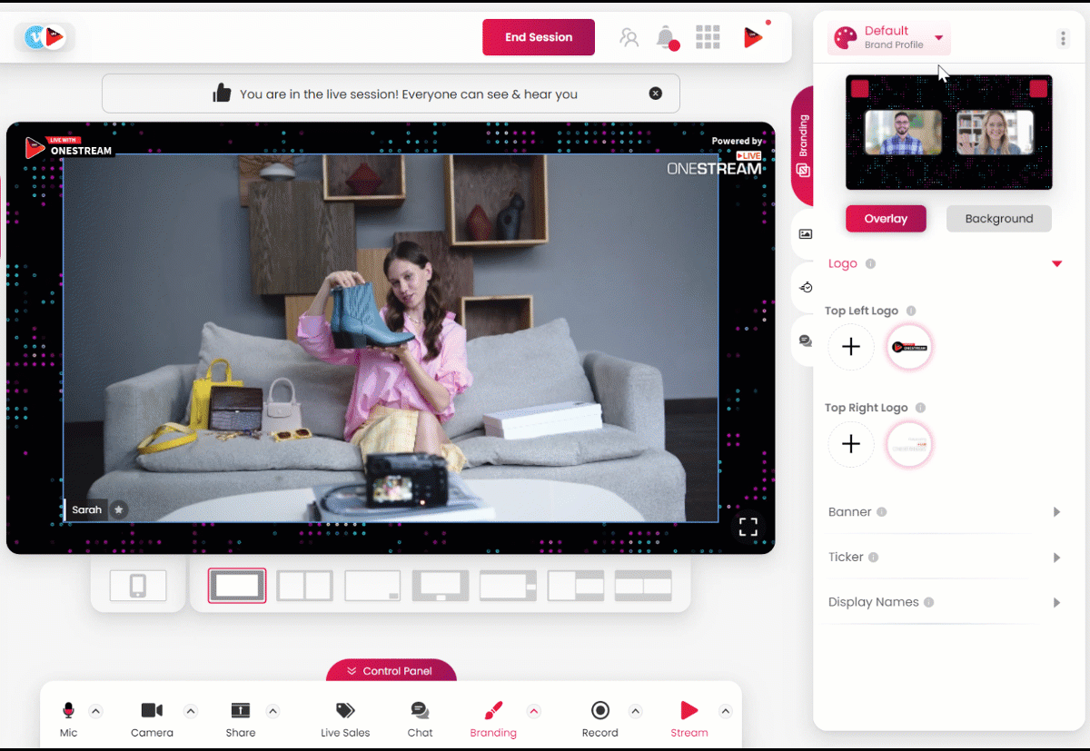Viewport: 1090px width, 751px height.
Task: Toggle the Camera icon
Action: click(x=152, y=711)
